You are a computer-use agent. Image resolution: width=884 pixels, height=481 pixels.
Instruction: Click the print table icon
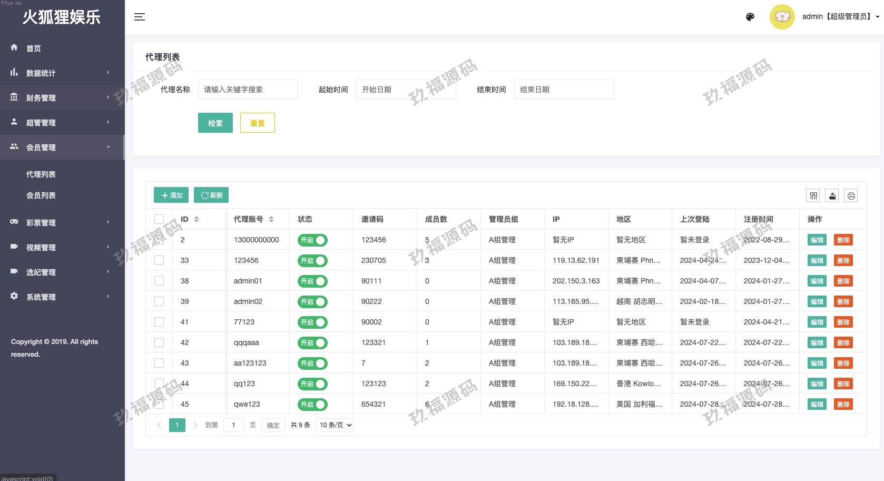pos(851,196)
